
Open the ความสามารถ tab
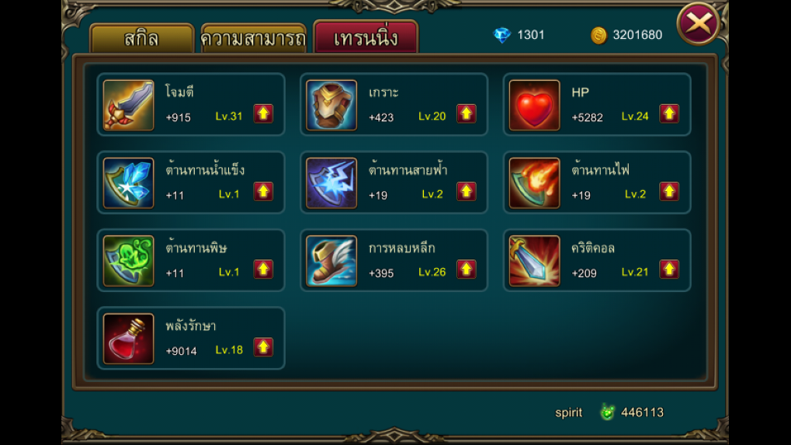pos(253,38)
